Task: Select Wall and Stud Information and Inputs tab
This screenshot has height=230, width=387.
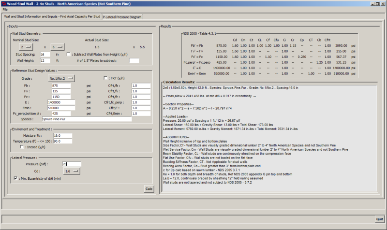Action: [x=52, y=16]
